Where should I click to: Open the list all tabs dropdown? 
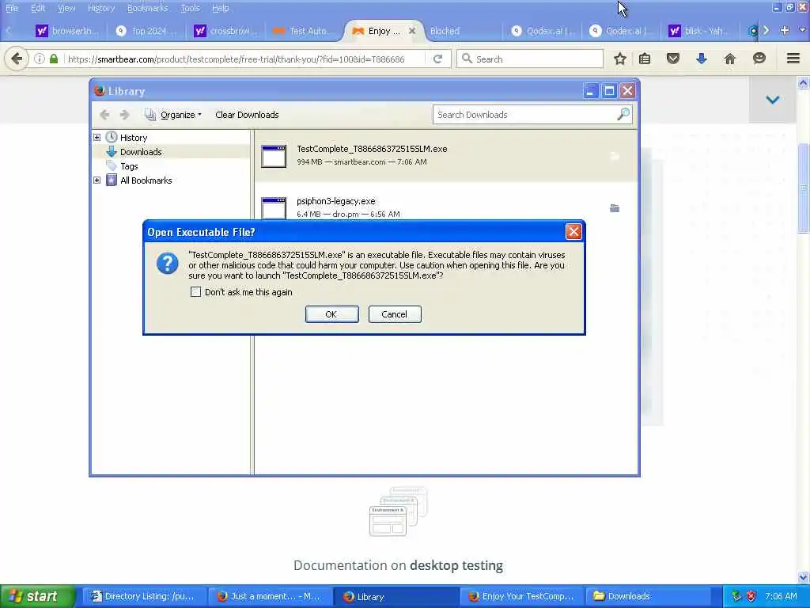tap(802, 31)
